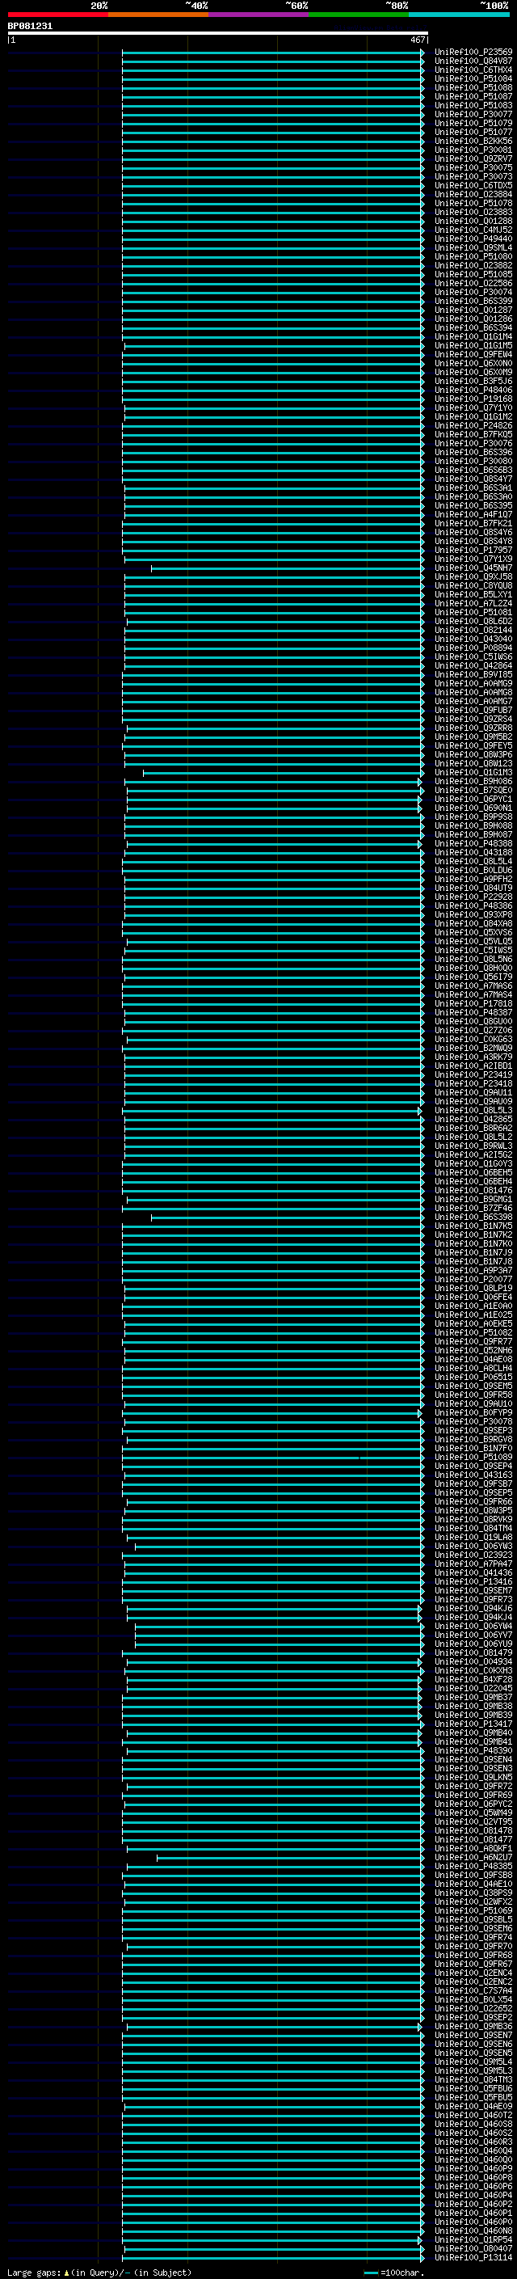This screenshot has height=2279, width=517.
Task: Select the UniRef100_P48386 label
Action: point(473,906)
